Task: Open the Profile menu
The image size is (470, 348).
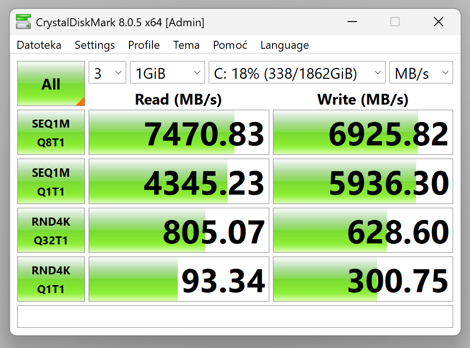Action: pyautogui.click(x=144, y=45)
